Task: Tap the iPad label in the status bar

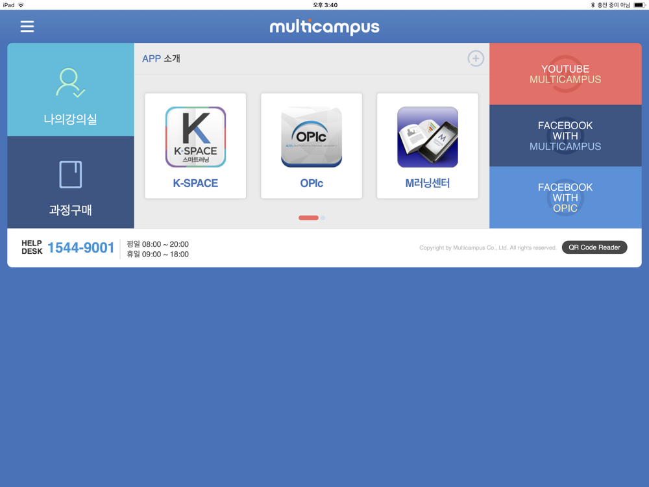Action: tap(8, 5)
